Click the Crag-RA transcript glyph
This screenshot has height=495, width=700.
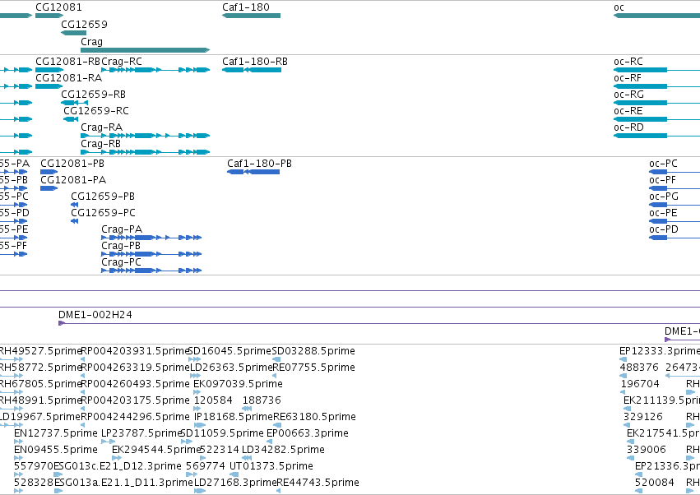145,136
